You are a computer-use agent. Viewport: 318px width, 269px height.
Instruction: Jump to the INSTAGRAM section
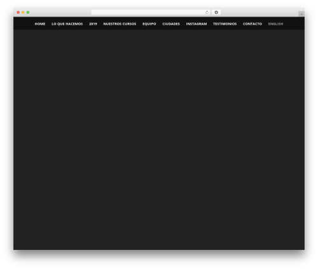tap(197, 24)
